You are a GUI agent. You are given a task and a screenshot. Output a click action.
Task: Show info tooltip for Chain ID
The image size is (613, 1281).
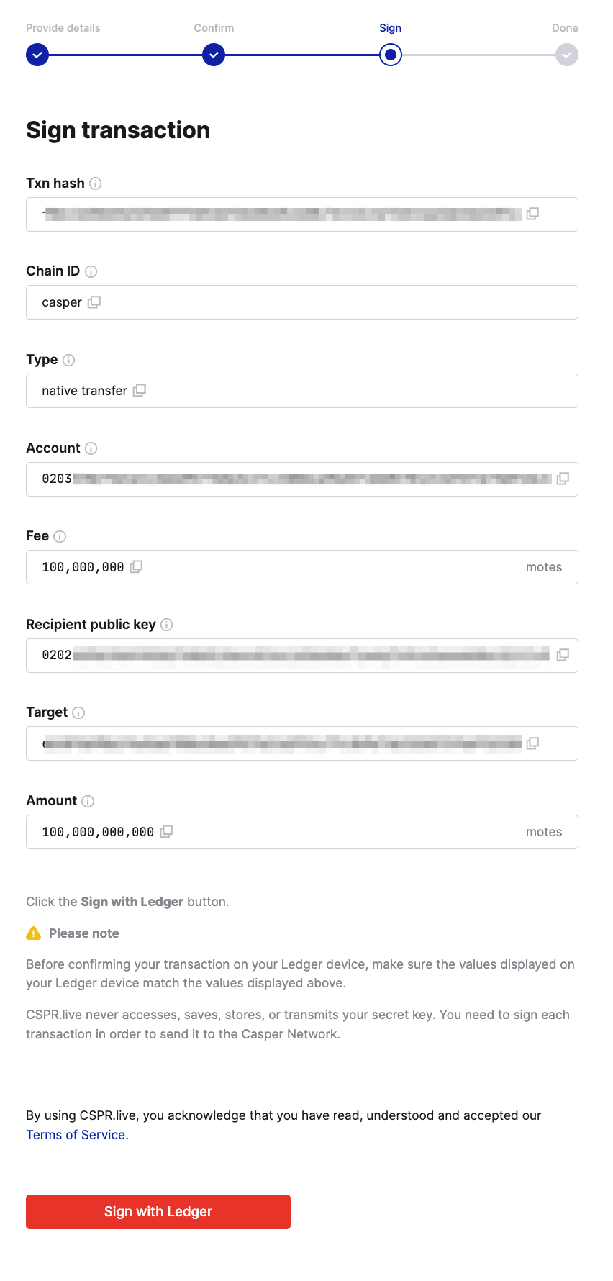[x=91, y=271]
